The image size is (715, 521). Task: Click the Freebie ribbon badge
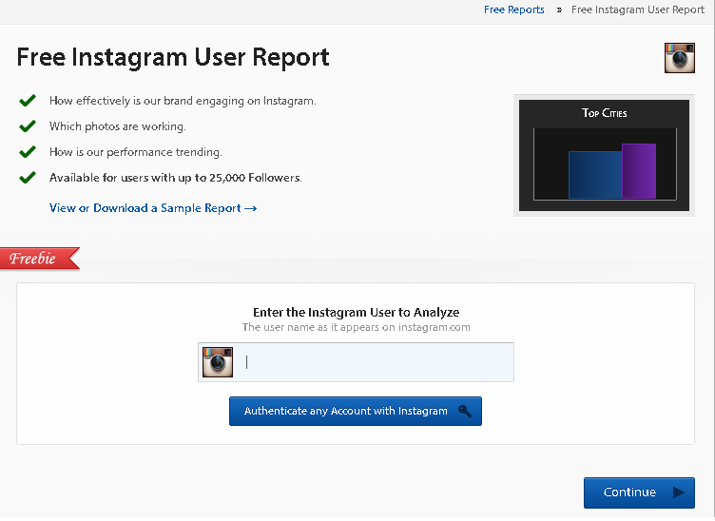pos(40,259)
